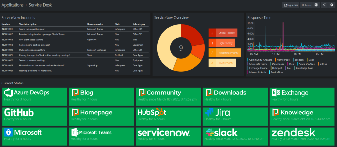337x147 pixels.
Task: Toggle the Home Page series in chart legend
Action: 282,60
